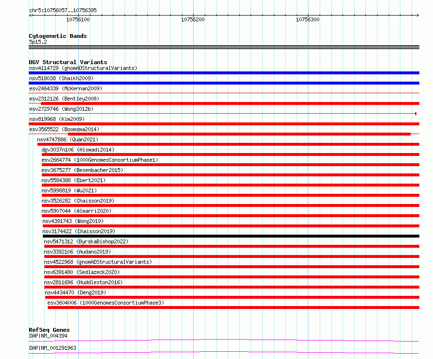Viewport: 433px width, 359px height.
Task: Click the blue bar under nsv4114729
Action: tap(224, 73)
